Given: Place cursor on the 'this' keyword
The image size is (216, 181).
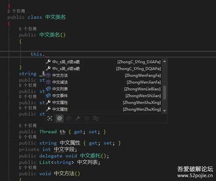Looking at the screenshot, I should 36,54.
